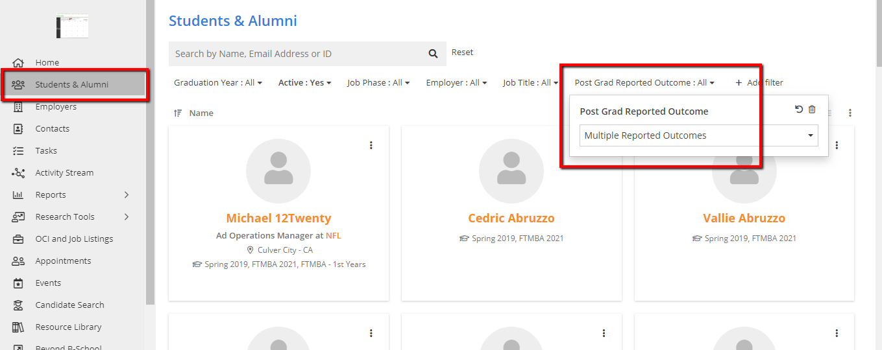This screenshot has height=350, width=882.
Task: Click the NFL employer link
Action: (333, 235)
